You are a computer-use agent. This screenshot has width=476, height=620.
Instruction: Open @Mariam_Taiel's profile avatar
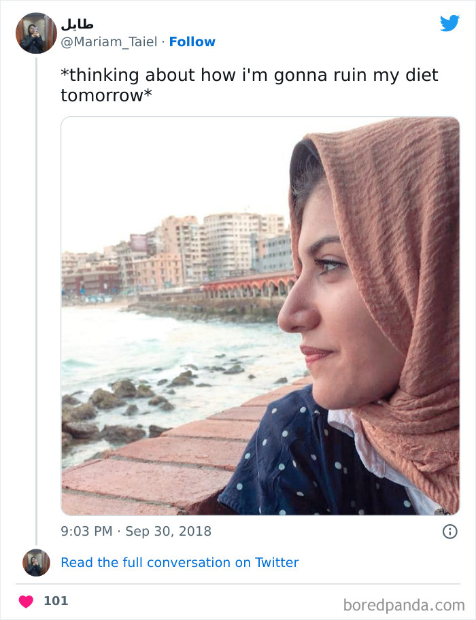point(35,33)
